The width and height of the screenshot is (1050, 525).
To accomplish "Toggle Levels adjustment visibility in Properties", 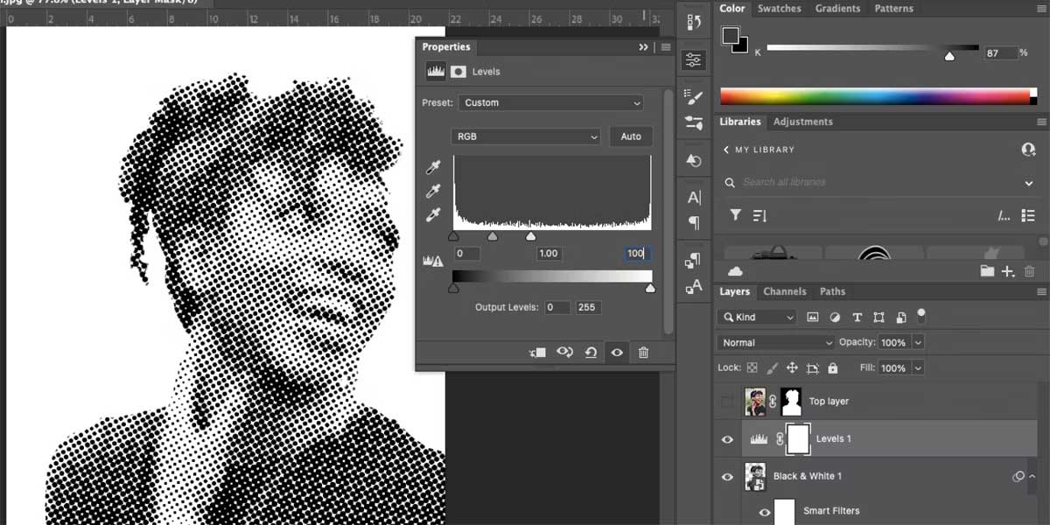I will coord(617,352).
